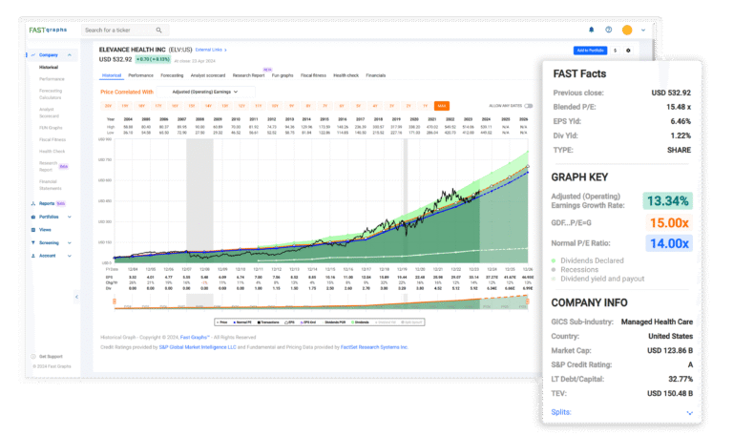Image resolution: width=733 pixels, height=436 pixels.
Task: Collapse the sidebar with the arrow handle
Action: [76, 297]
